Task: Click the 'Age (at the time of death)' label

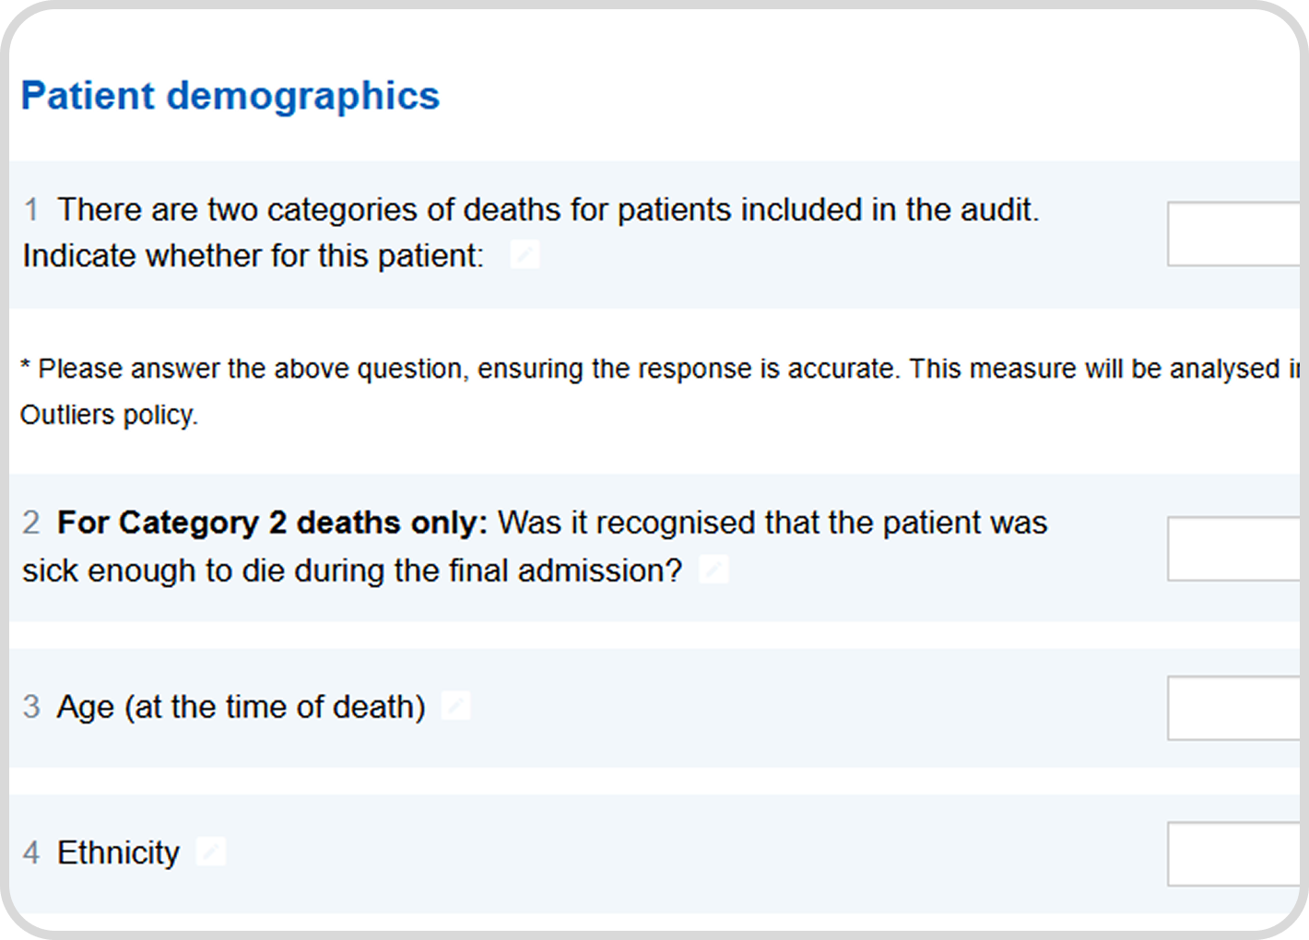Action: 242,707
